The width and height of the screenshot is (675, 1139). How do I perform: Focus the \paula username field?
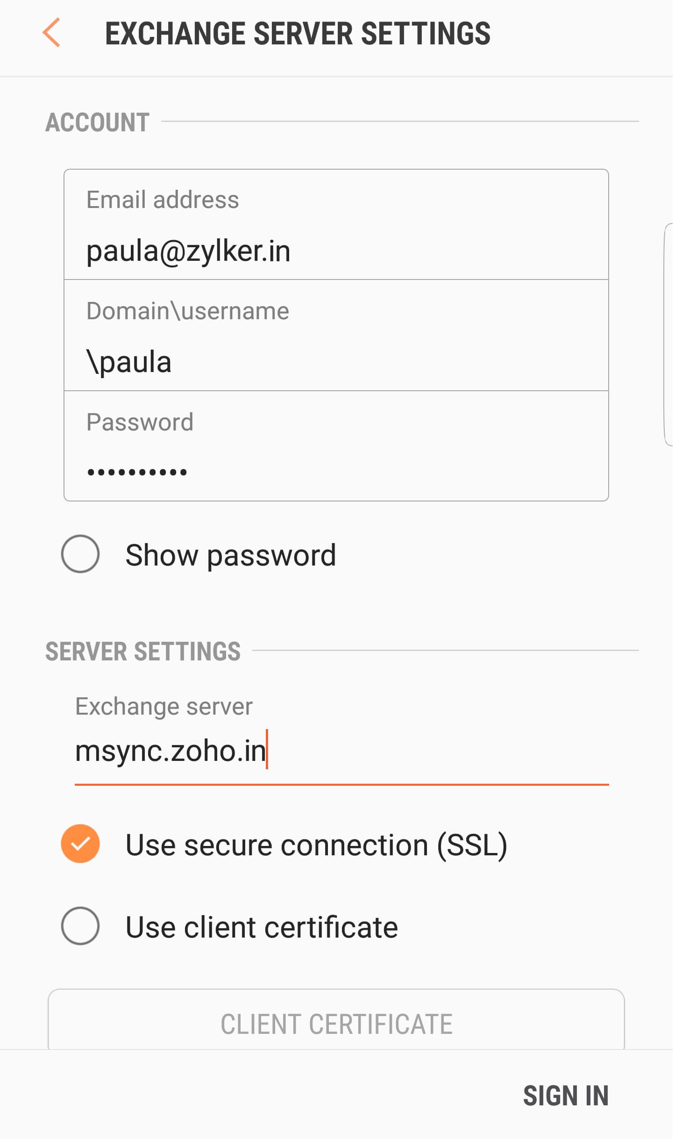pos(337,336)
